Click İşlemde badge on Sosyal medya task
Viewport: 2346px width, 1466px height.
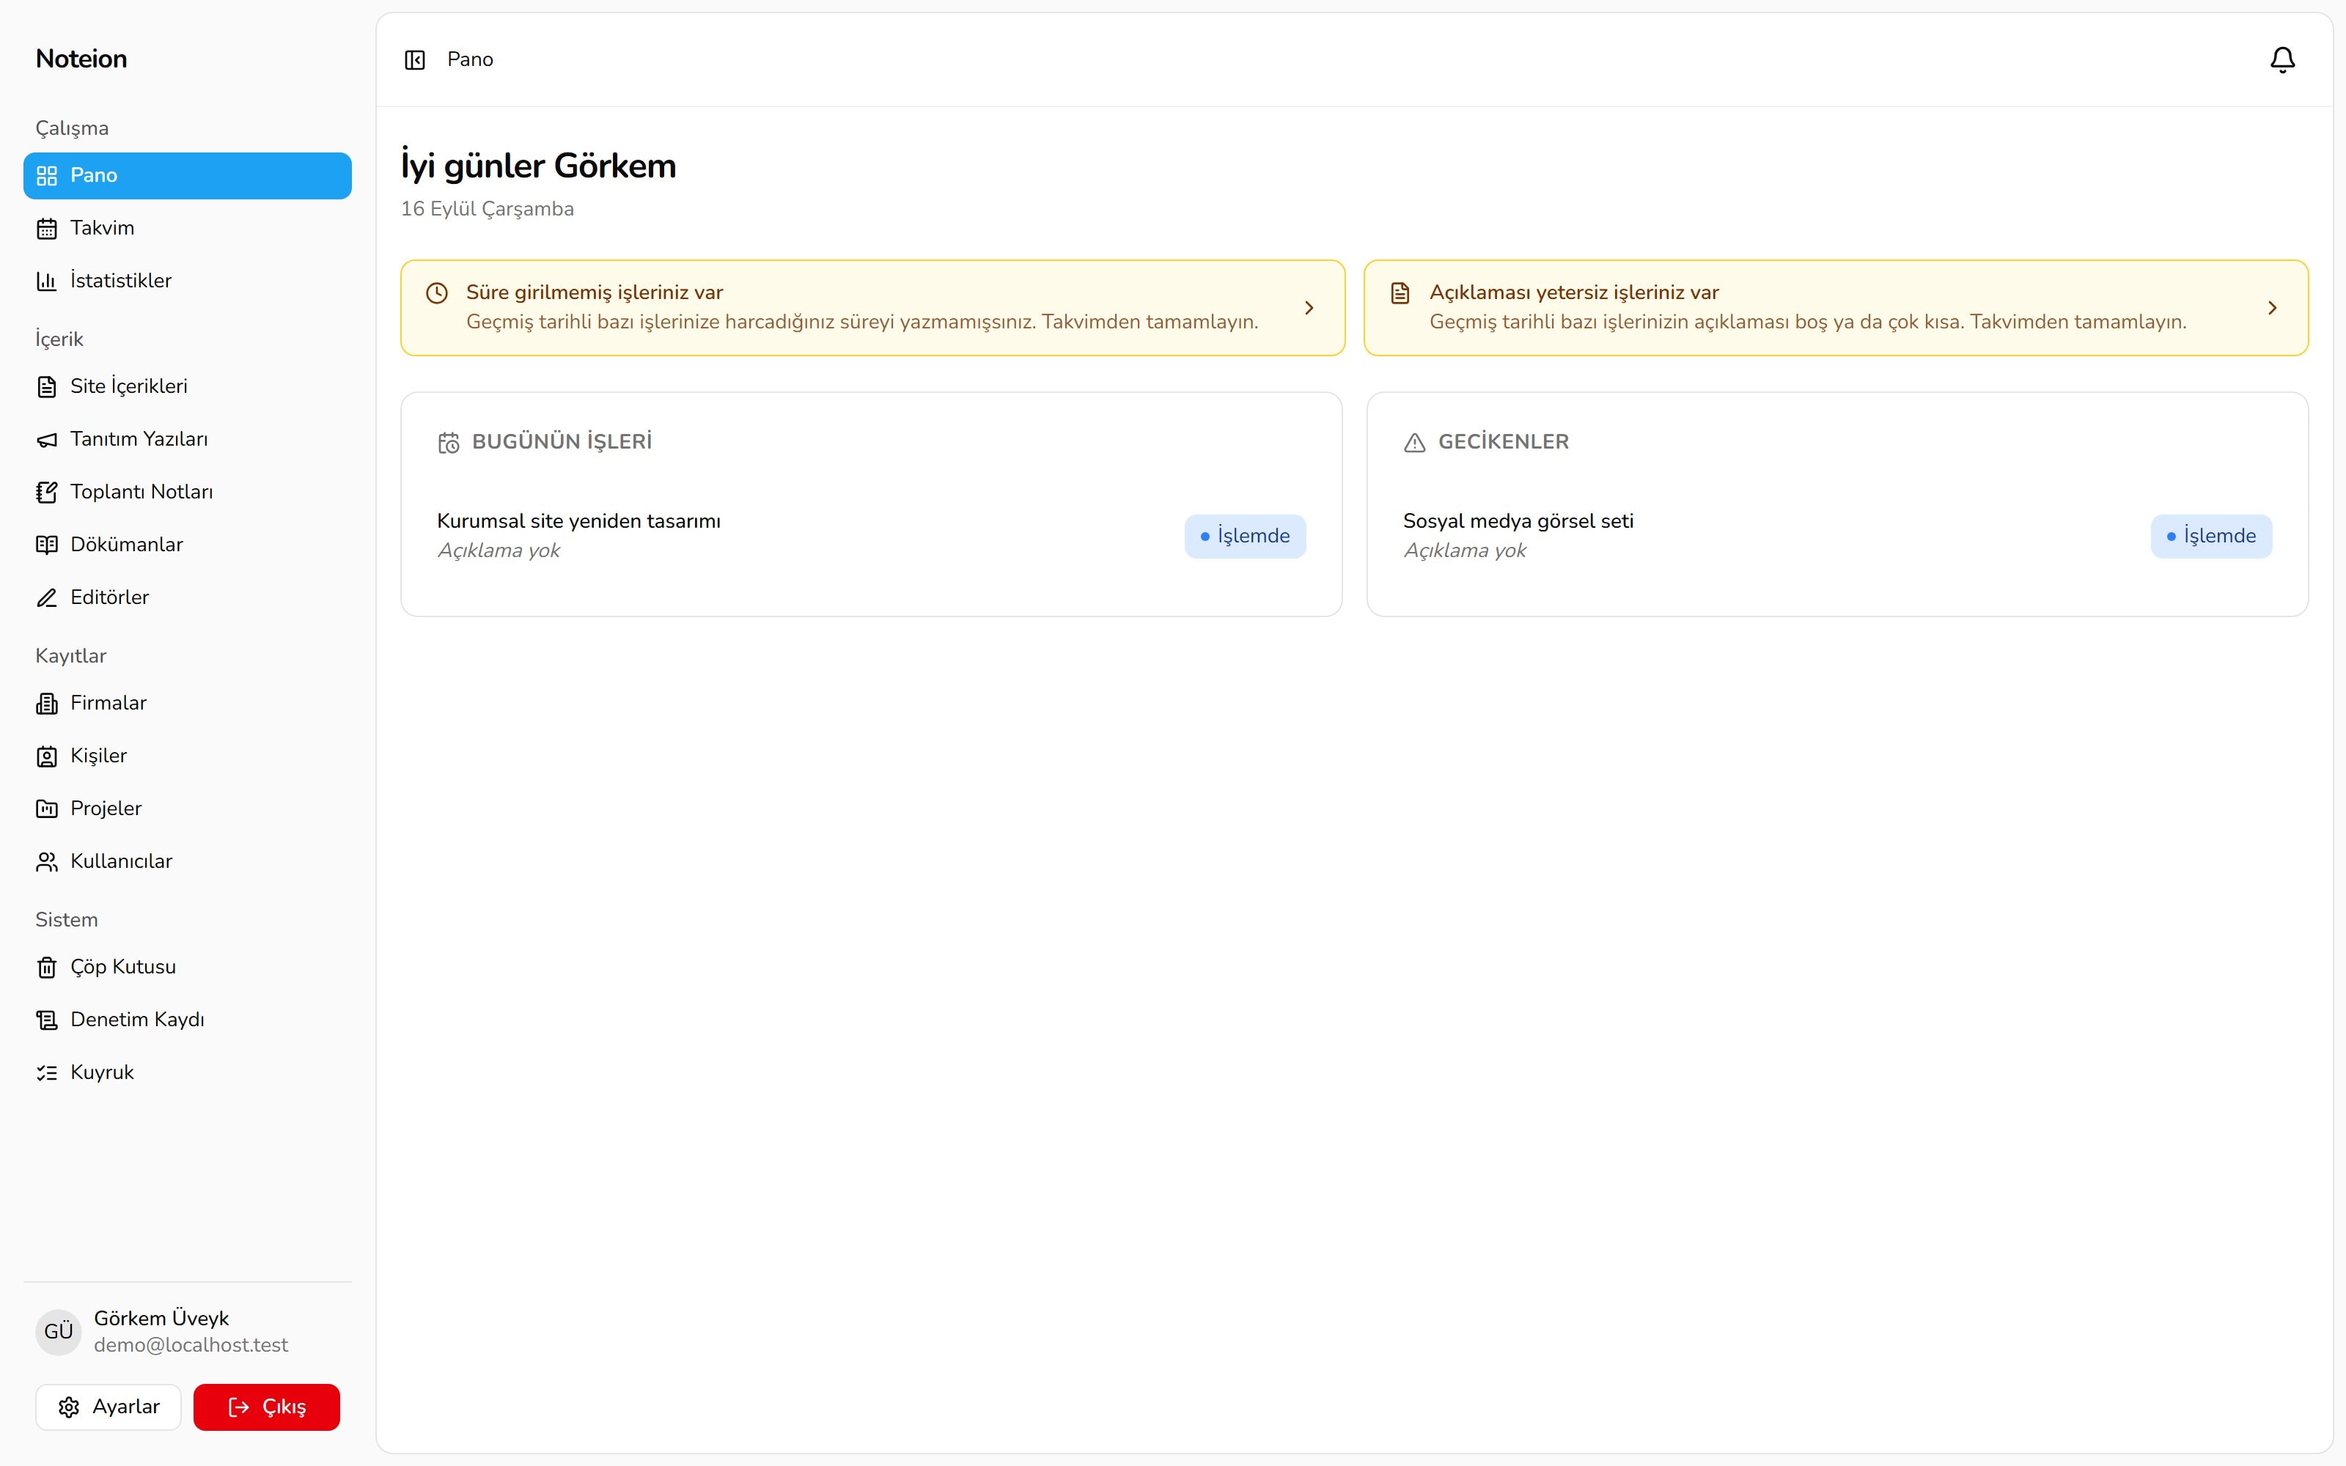[x=2211, y=536]
